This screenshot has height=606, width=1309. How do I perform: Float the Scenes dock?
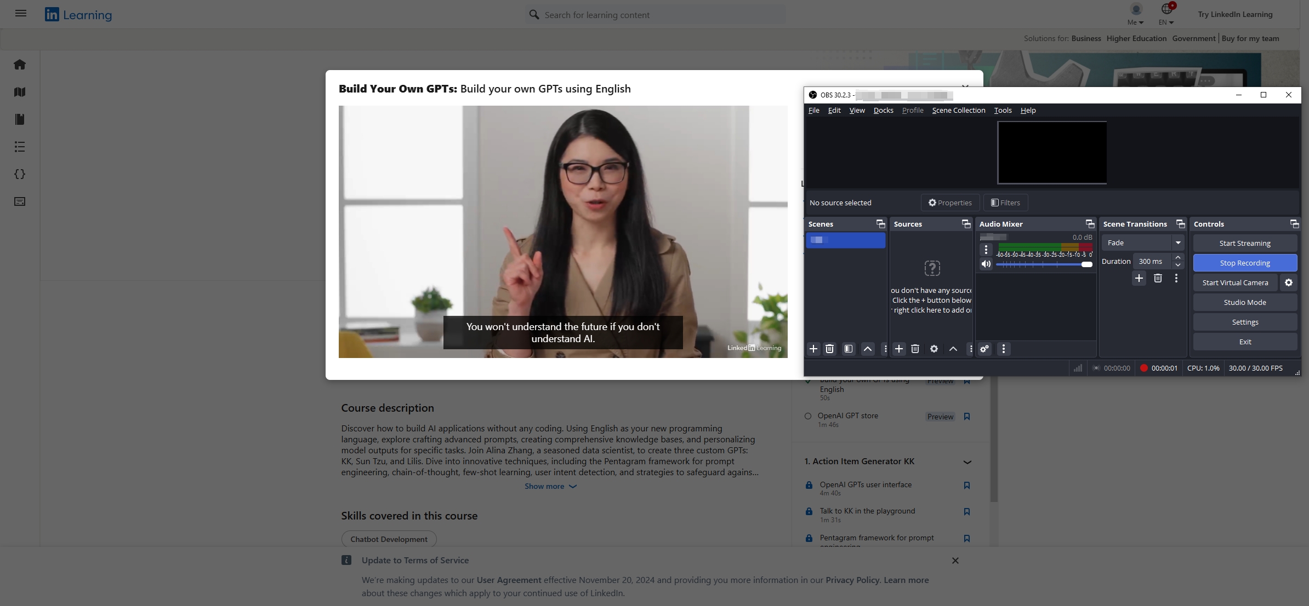(881, 224)
